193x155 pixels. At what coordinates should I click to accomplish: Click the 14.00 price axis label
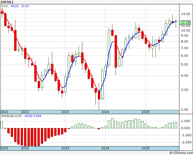(186, 14)
